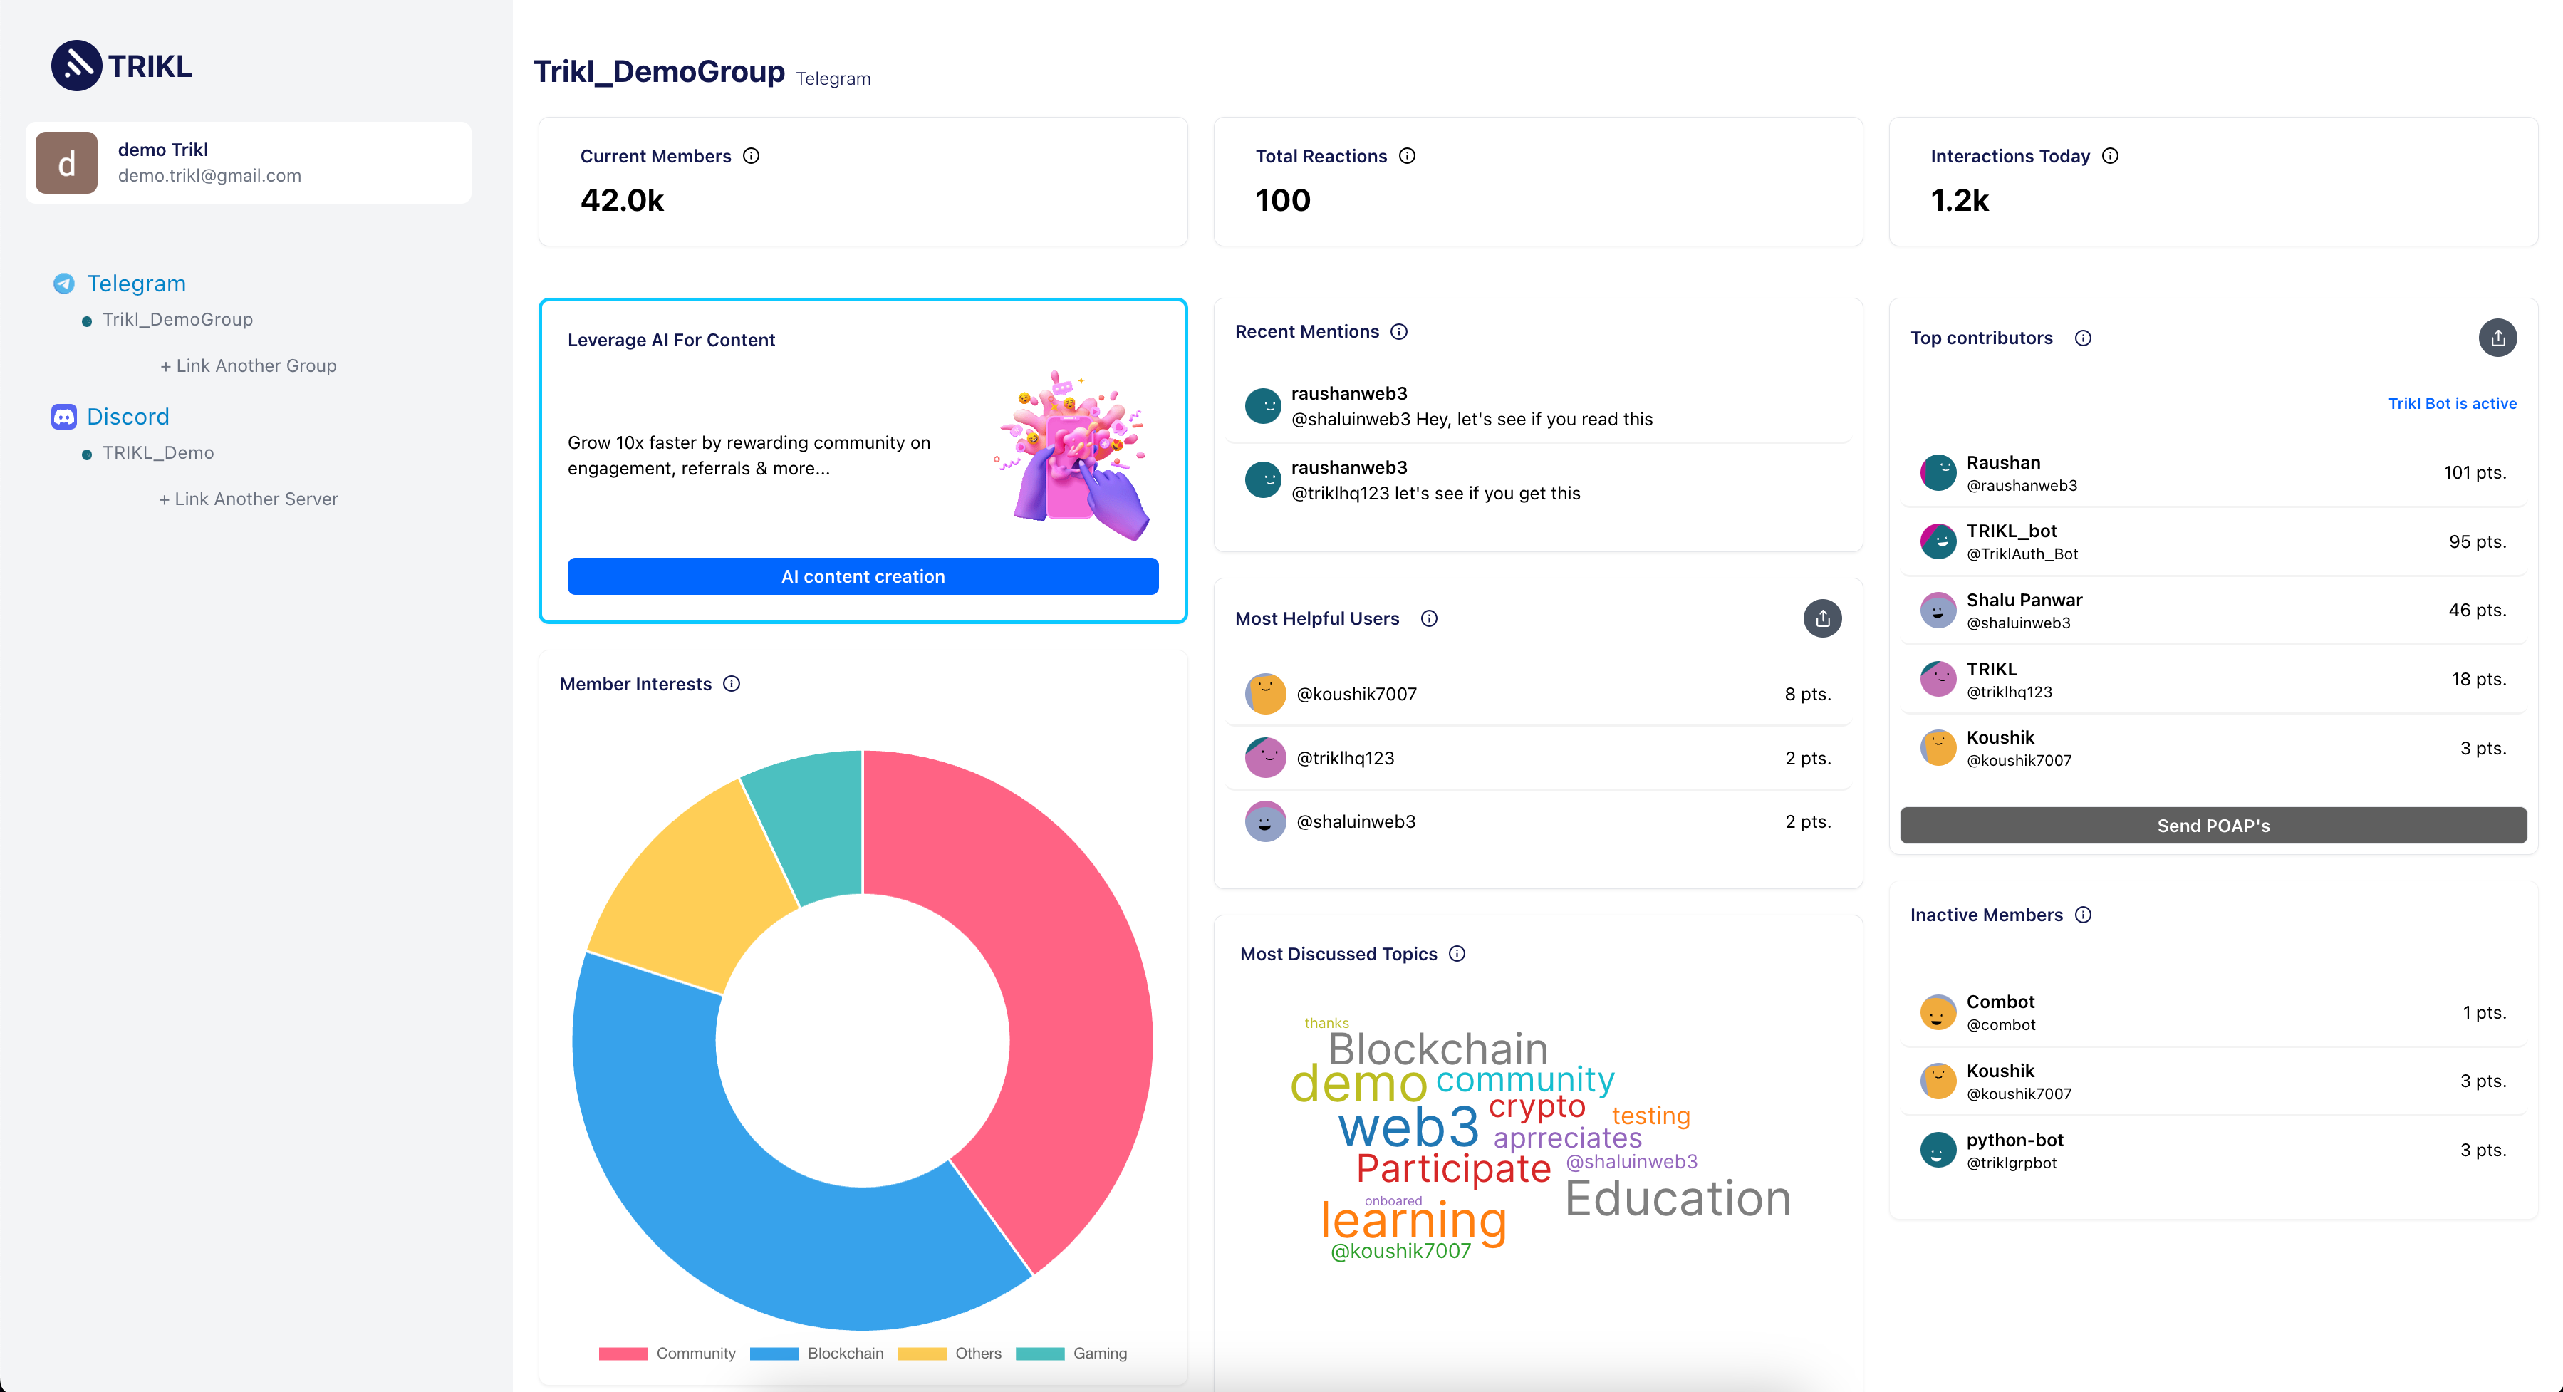Click the TRIKL logo icon
Screen dimensions: 2563x1392
(77, 66)
